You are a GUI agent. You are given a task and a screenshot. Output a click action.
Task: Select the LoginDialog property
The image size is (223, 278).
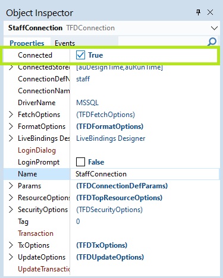point(37,150)
